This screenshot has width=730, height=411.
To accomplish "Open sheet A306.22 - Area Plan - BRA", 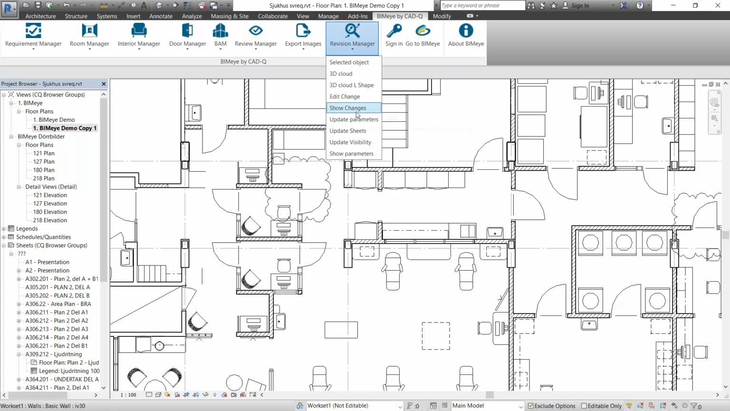I will pyautogui.click(x=58, y=304).
